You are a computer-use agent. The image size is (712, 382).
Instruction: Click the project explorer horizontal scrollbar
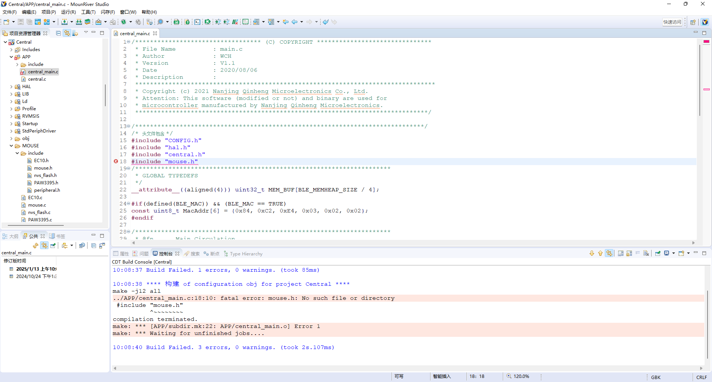pyautogui.click(x=36, y=225)
